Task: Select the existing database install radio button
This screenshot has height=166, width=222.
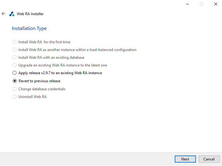Action: click(14, 57)
